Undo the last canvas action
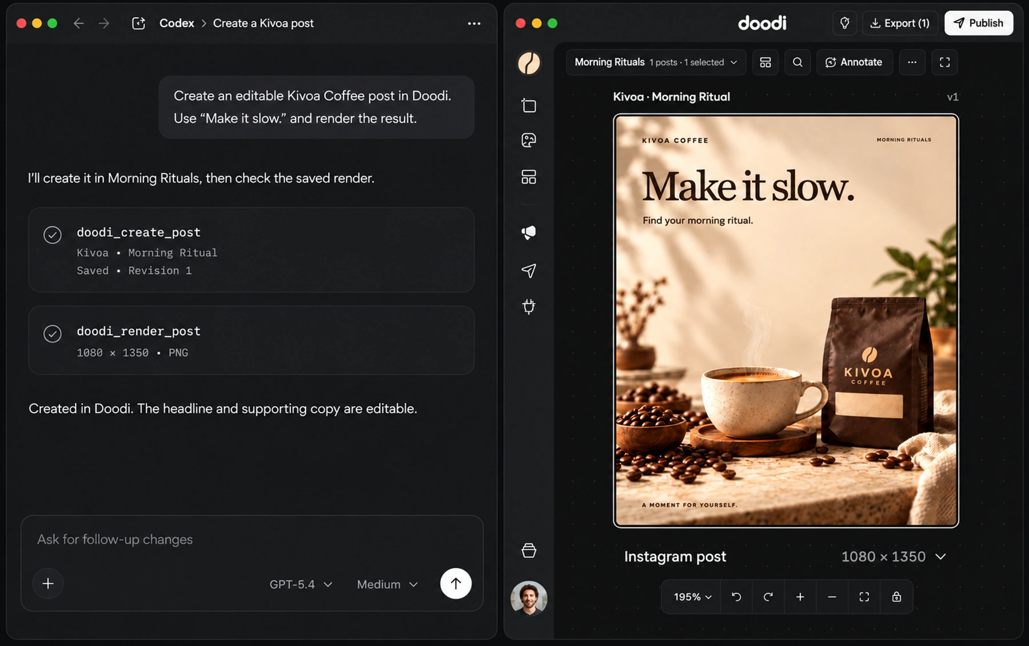This screenshot has height=646, width=1029. (x=736, y=597)
